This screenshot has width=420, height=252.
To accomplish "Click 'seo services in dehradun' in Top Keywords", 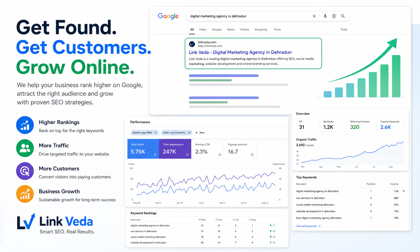I will 311,198.
